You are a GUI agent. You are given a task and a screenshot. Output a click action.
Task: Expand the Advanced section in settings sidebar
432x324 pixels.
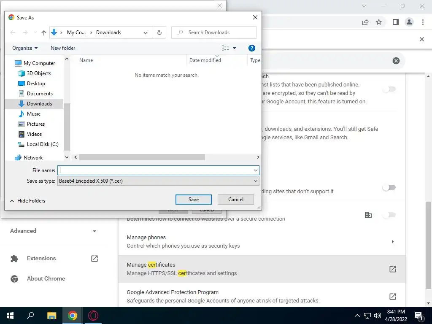53,231
